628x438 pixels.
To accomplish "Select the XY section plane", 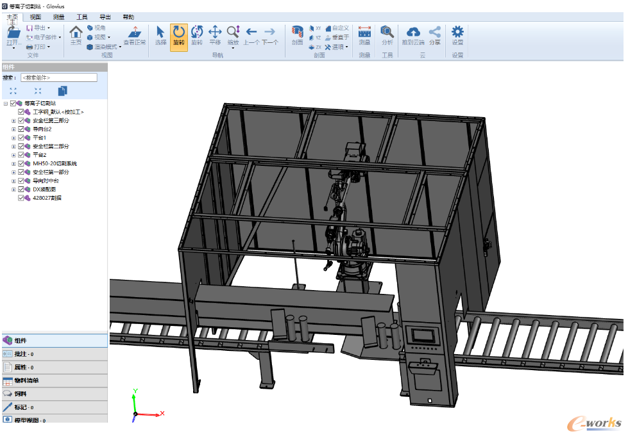I will [315, 28].
